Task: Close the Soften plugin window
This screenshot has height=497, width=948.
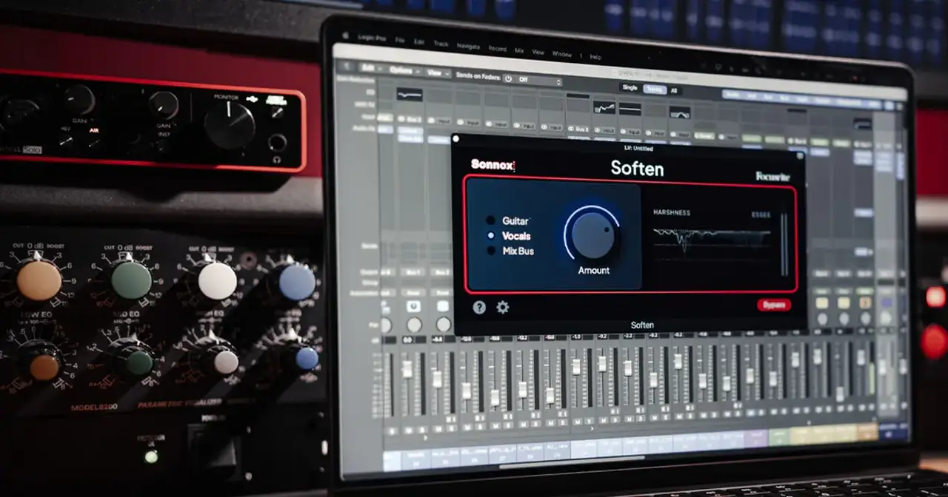Action: pyautogui.click(x=456, y=138)
